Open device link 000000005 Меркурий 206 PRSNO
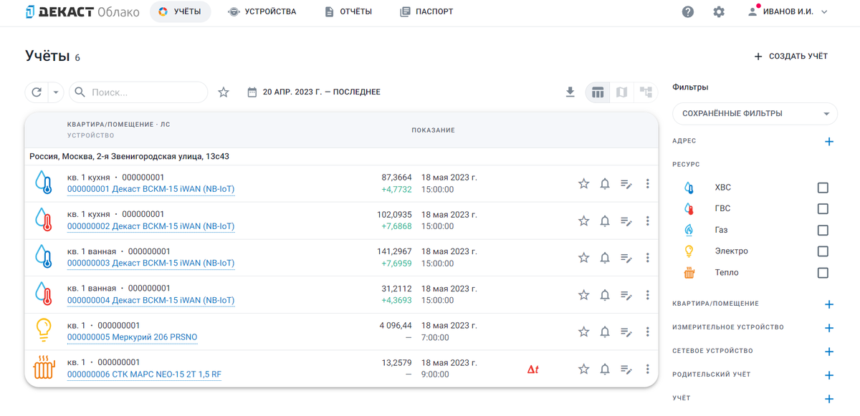860x416 pixels. [132, 337]
